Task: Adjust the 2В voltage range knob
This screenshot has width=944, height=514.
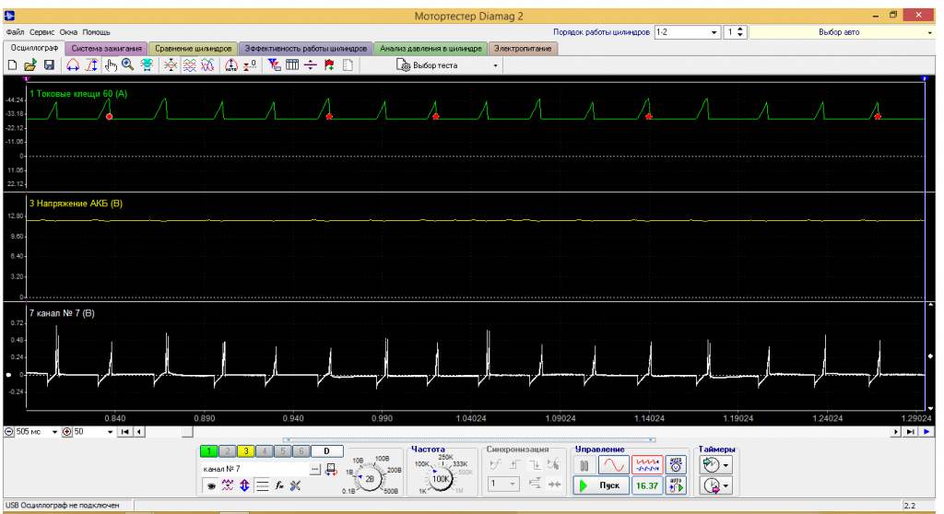Action: click(370, 479)
